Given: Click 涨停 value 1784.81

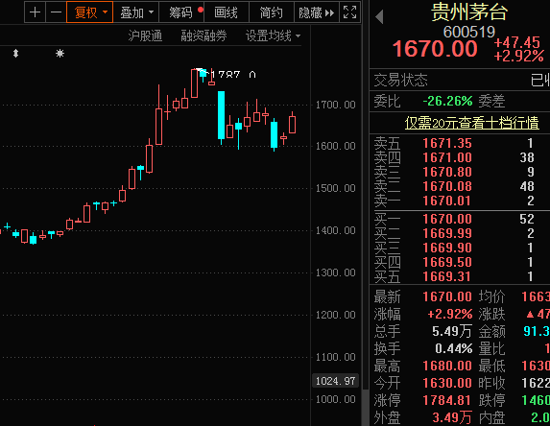Looking at the screenshot, I should click(447, 400).
